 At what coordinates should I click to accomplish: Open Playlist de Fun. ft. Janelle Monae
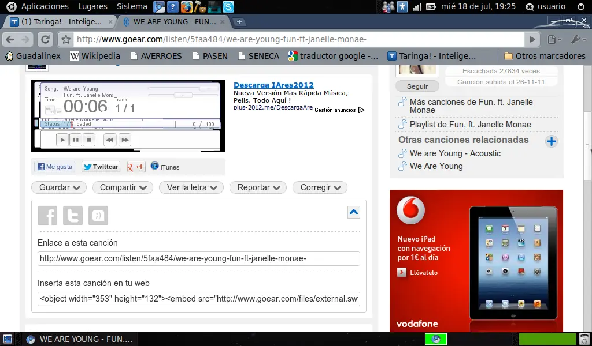point(471,125)
